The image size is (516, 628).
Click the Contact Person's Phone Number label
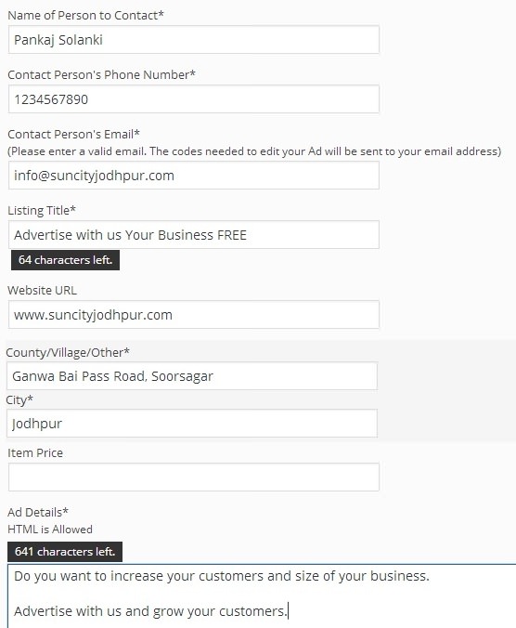[x=101, y=74]
